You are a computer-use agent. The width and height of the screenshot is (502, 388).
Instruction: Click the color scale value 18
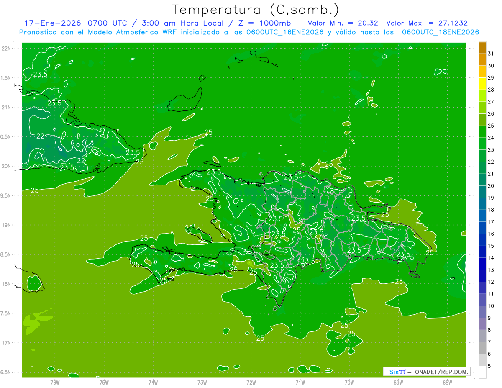pyautogui.click(x=491, y=210)
